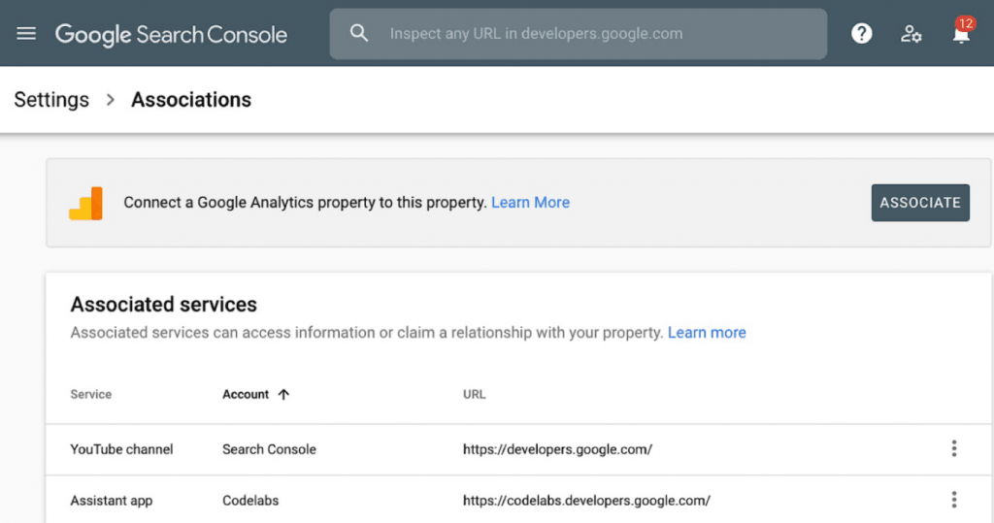
Task: Click the search magnifier icon
Action: click(x=359, y=34)
